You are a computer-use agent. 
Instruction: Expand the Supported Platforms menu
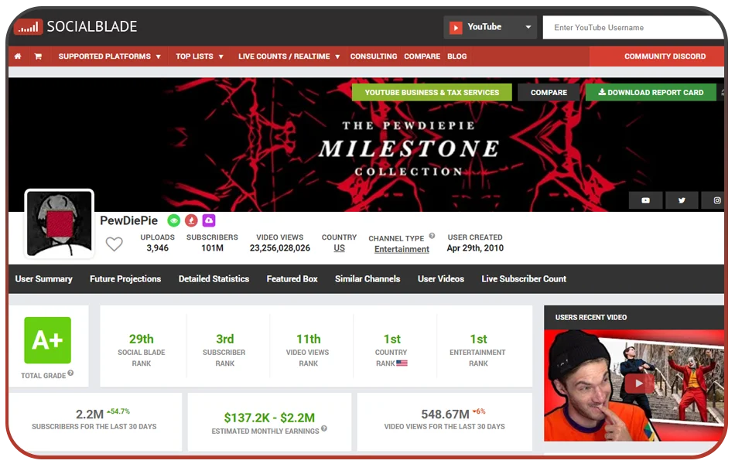tap(109, 56)
